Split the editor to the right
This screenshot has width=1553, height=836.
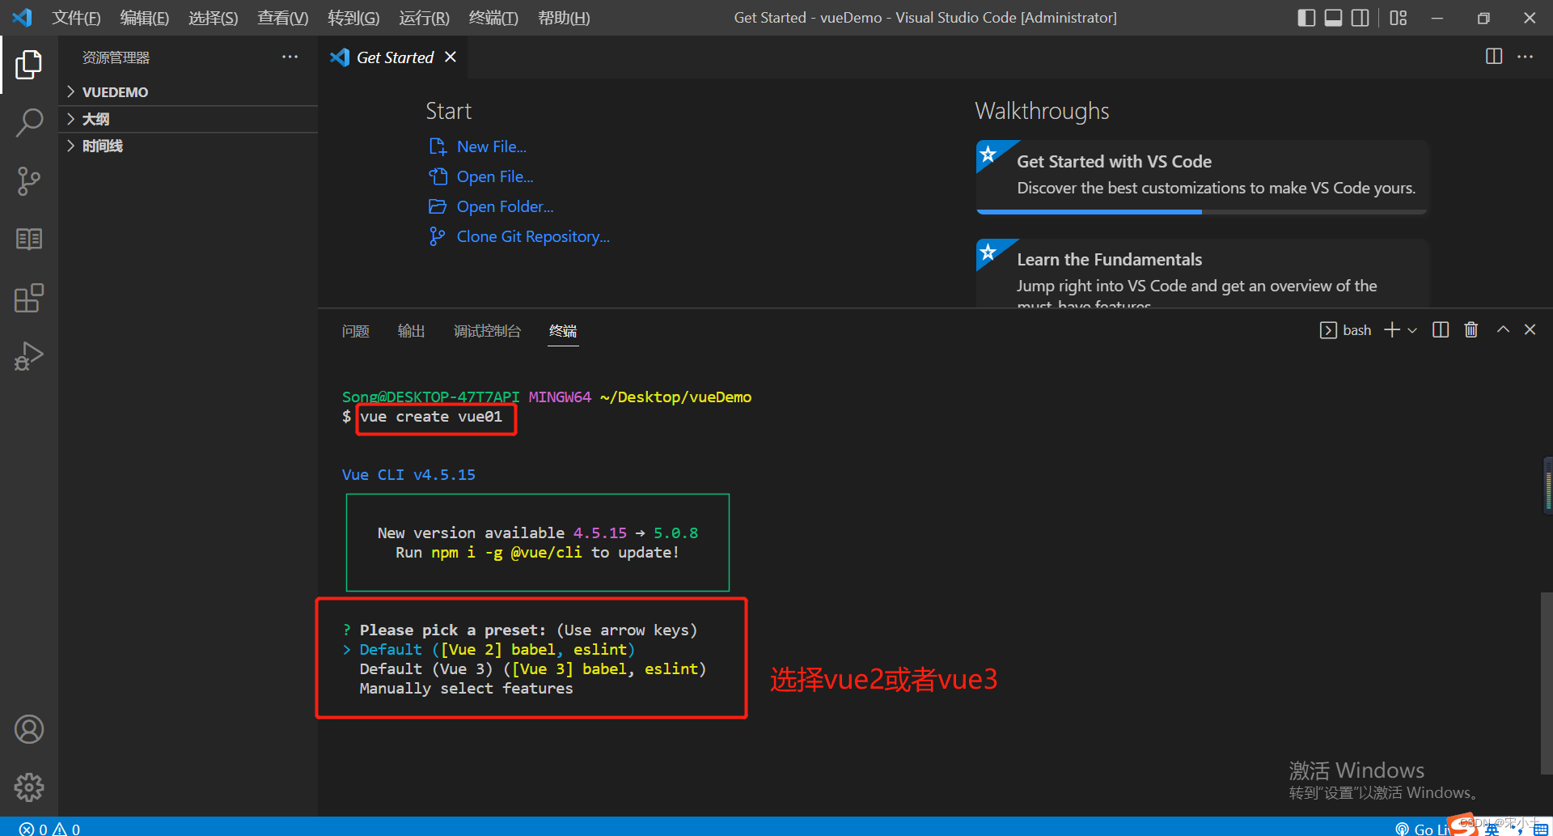[1494, 56]
